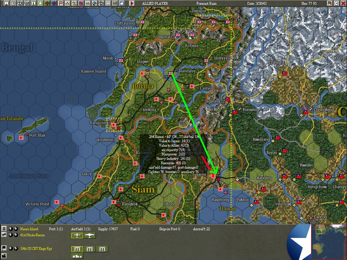Click the info 'i' toolbar icon
The height and width of the screenshot is (260, 347).
pyautogui.click(x=34, y=3)
